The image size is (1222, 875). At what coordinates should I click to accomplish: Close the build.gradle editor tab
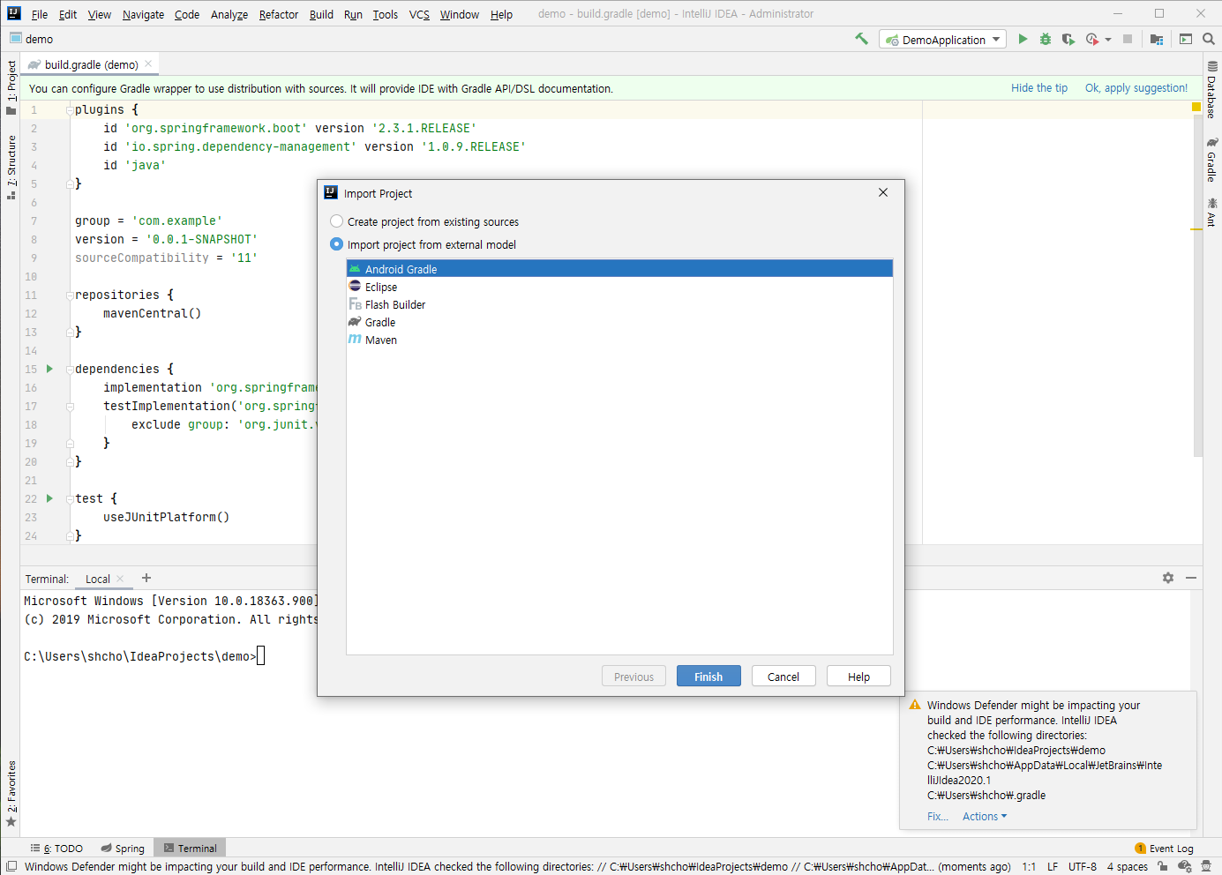coord(148,64)
